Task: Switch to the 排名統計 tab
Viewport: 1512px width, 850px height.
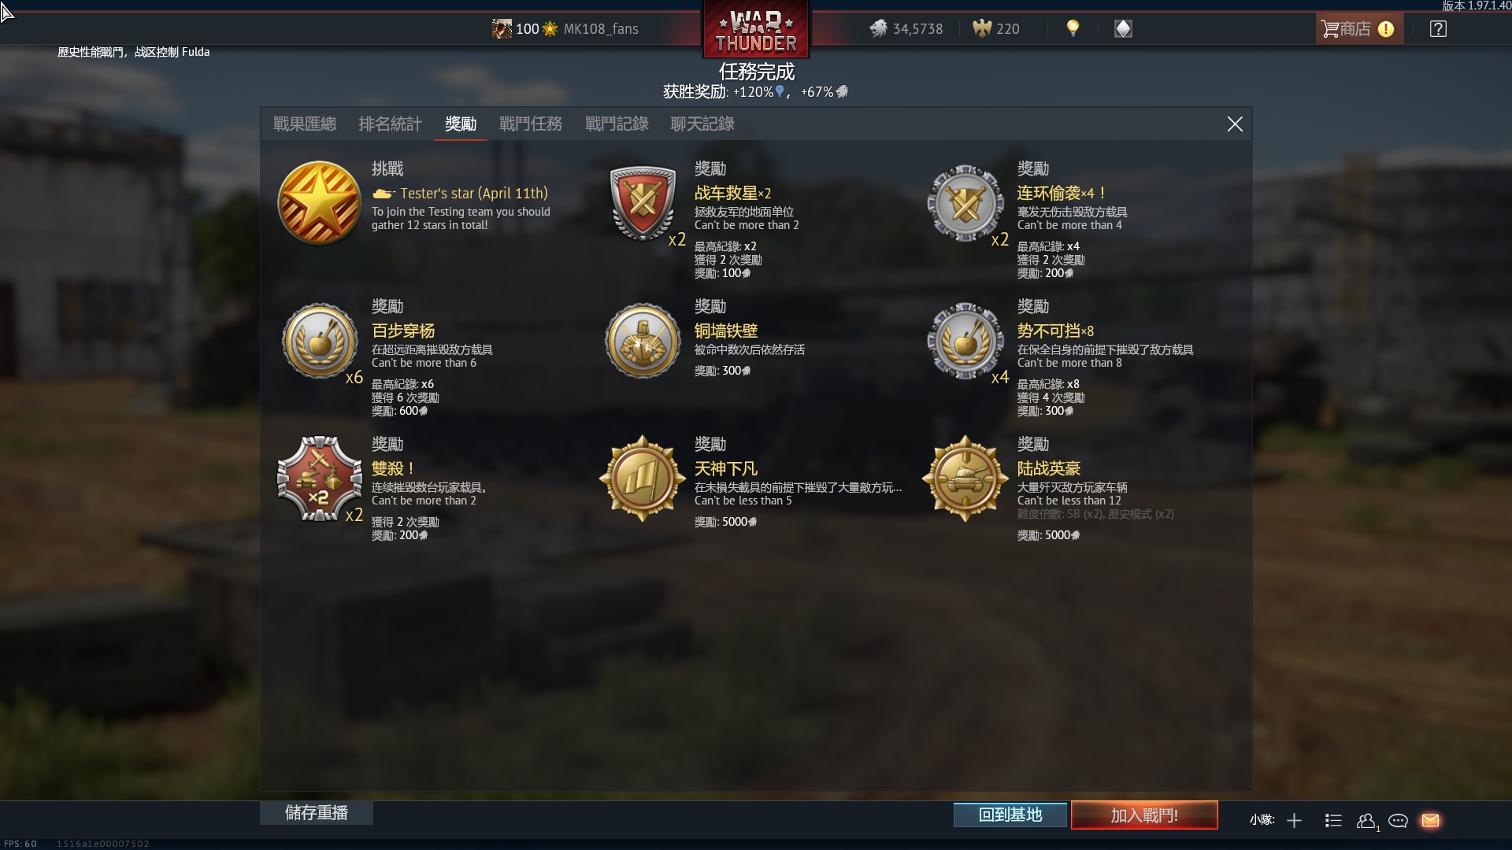Action: 390,124
